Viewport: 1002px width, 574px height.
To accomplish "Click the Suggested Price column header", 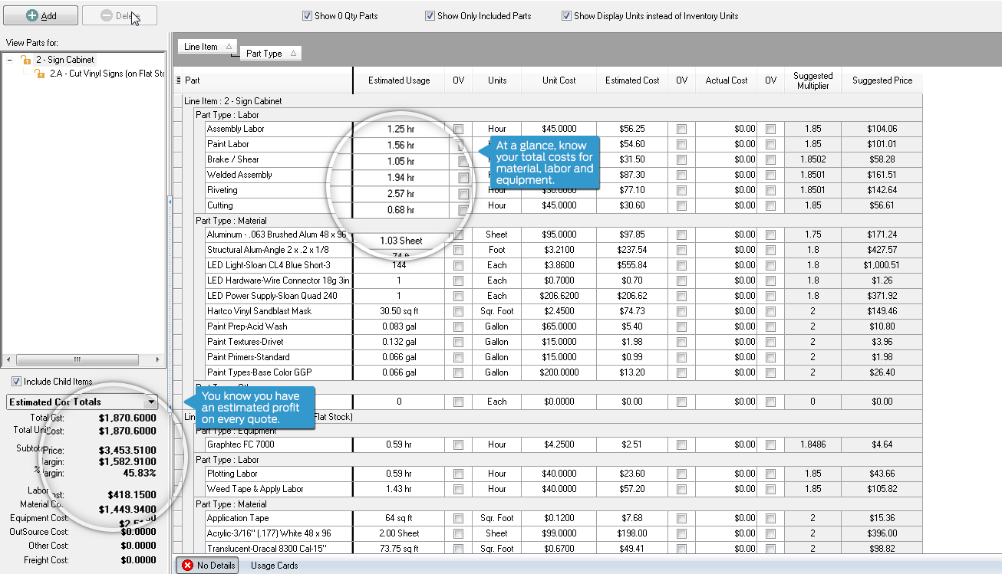I will tap(882, 80).
